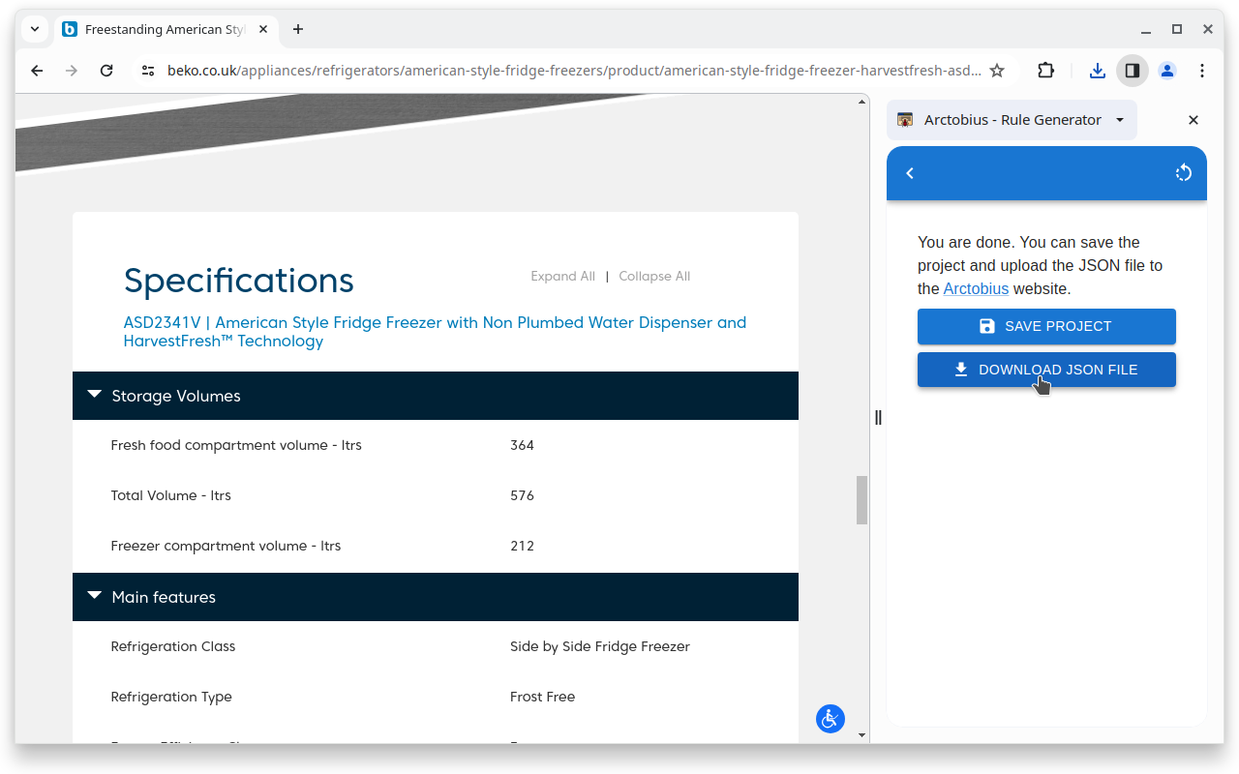Open Chrome's three-dot menu
Screen dimensions: 1239x774
click(1202, 71)
